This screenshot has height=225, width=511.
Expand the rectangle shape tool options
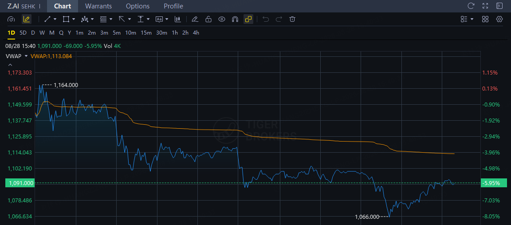click(74, 19)
